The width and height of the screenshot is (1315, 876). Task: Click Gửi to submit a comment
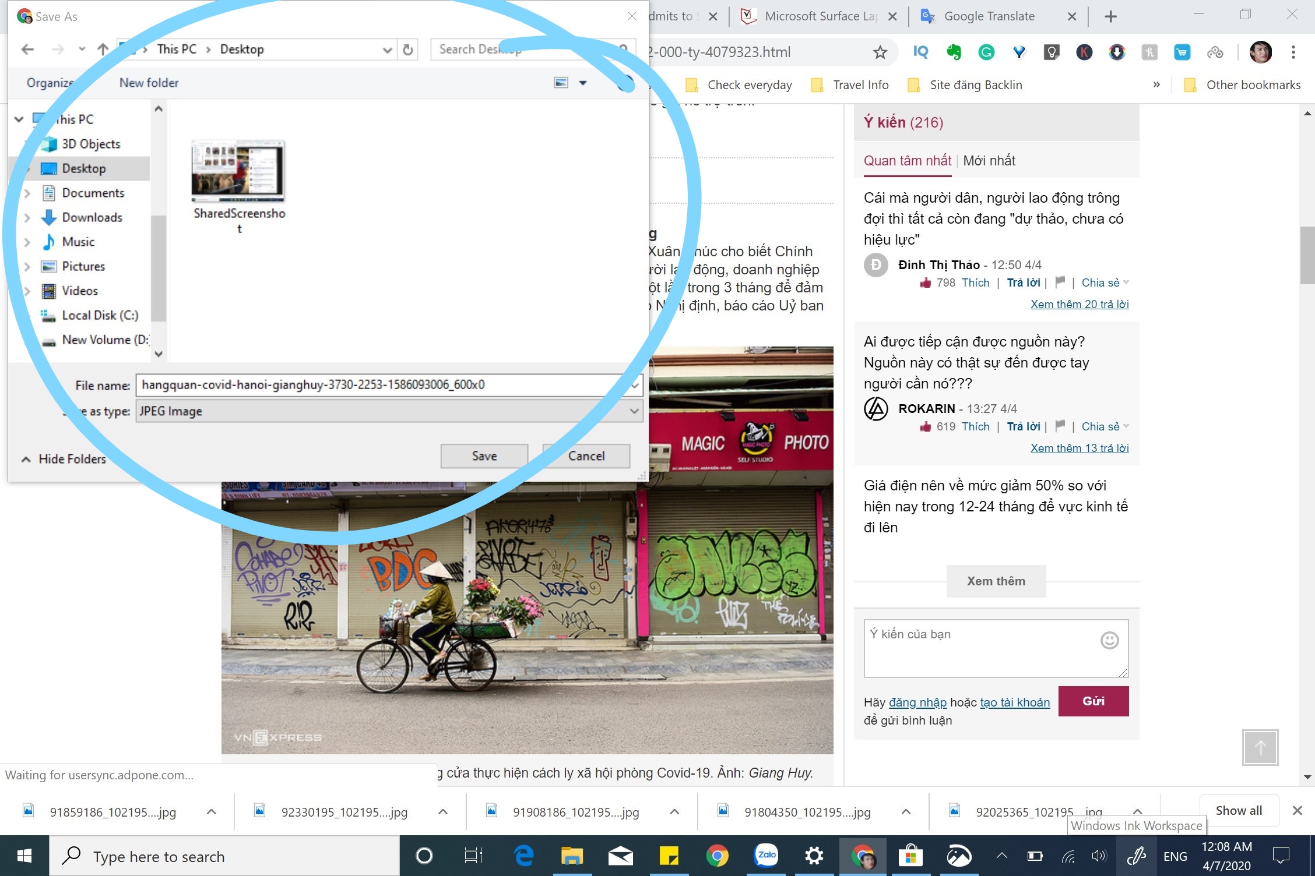point(1093,701)
